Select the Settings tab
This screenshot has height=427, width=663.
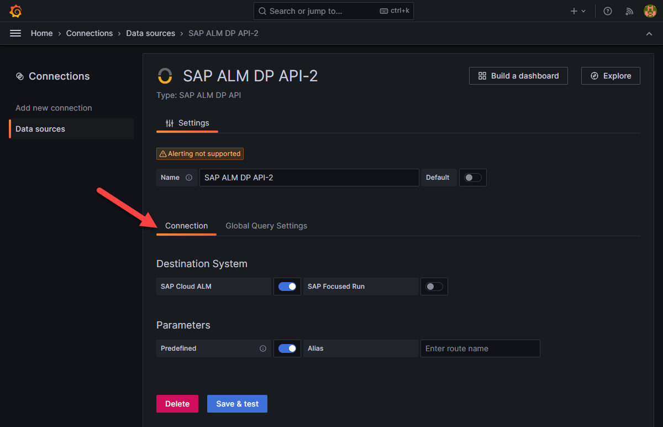pos(187,123)
